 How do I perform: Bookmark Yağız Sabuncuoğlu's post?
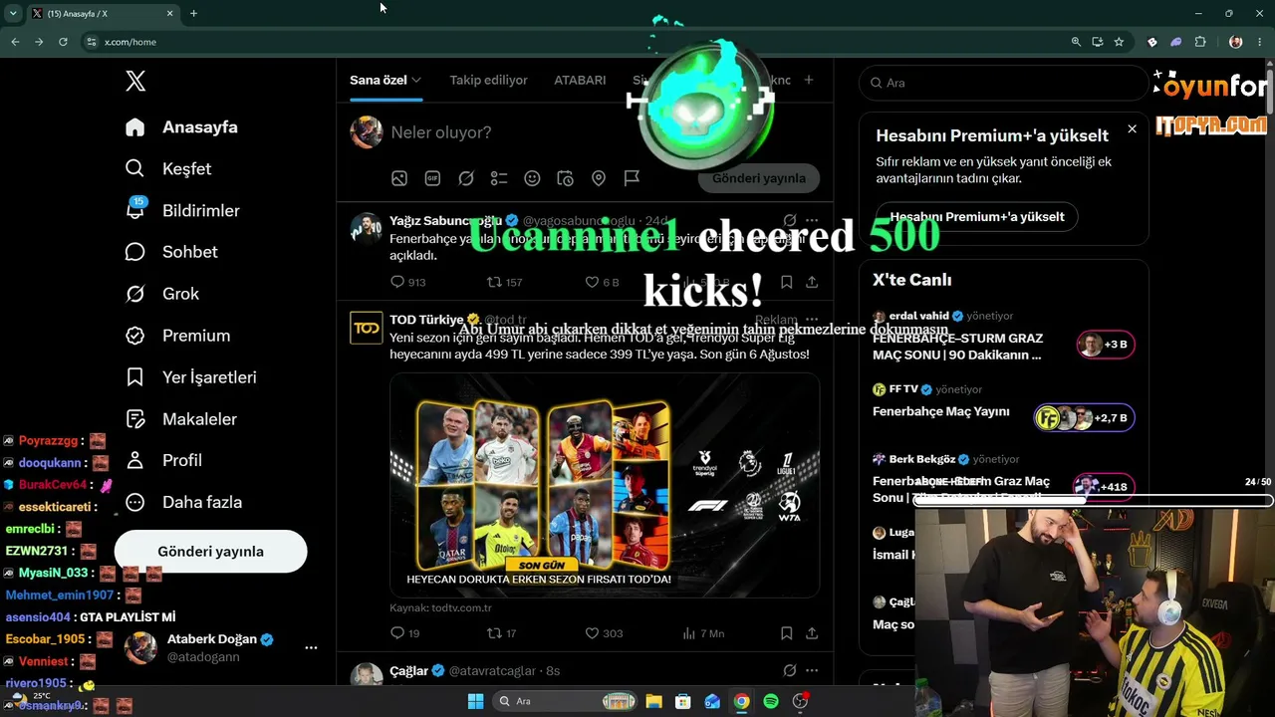coord(786,282)
